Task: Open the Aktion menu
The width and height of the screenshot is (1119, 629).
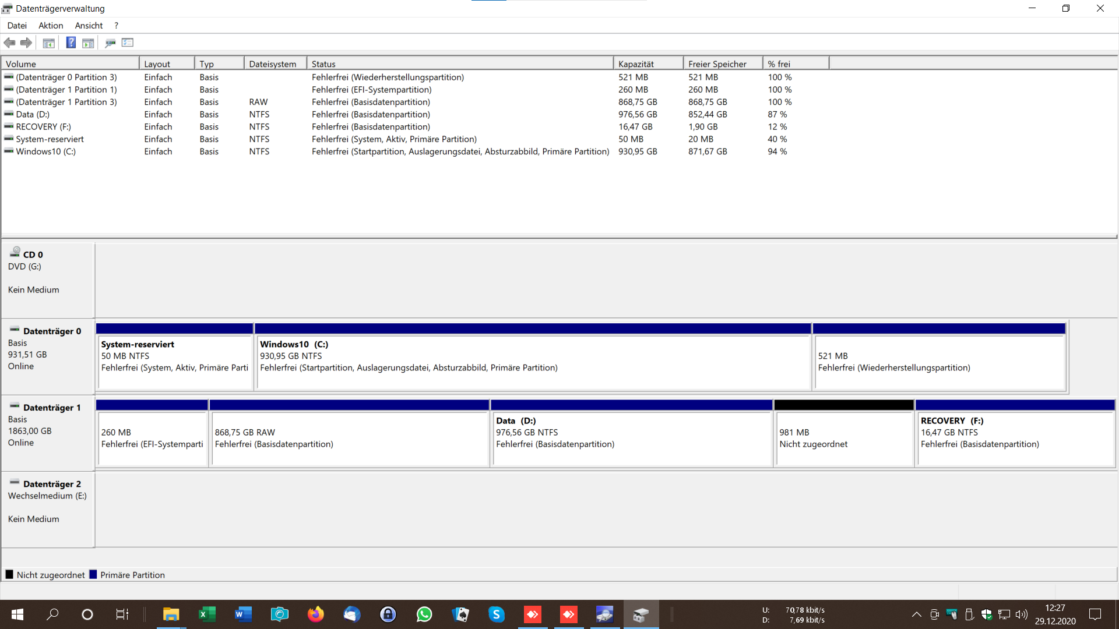Action: coord(51,26)
